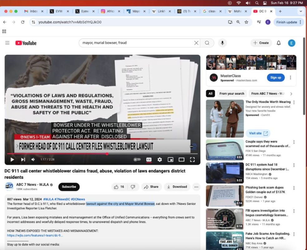Open macOS Wi-Fi menu
The height and width of the screenshot is (250, 307).
[239, 3]
